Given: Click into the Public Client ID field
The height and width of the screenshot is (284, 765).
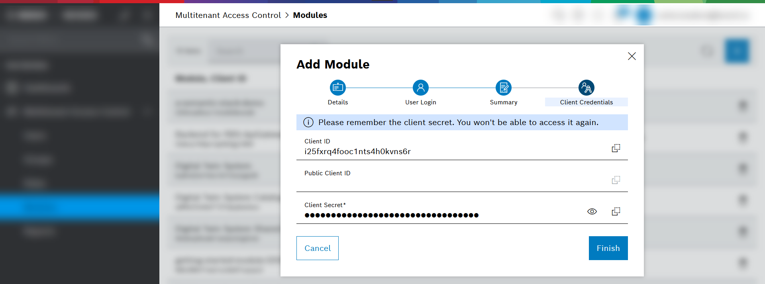Looking at the screenshot, I should click(x=438, y=183).
